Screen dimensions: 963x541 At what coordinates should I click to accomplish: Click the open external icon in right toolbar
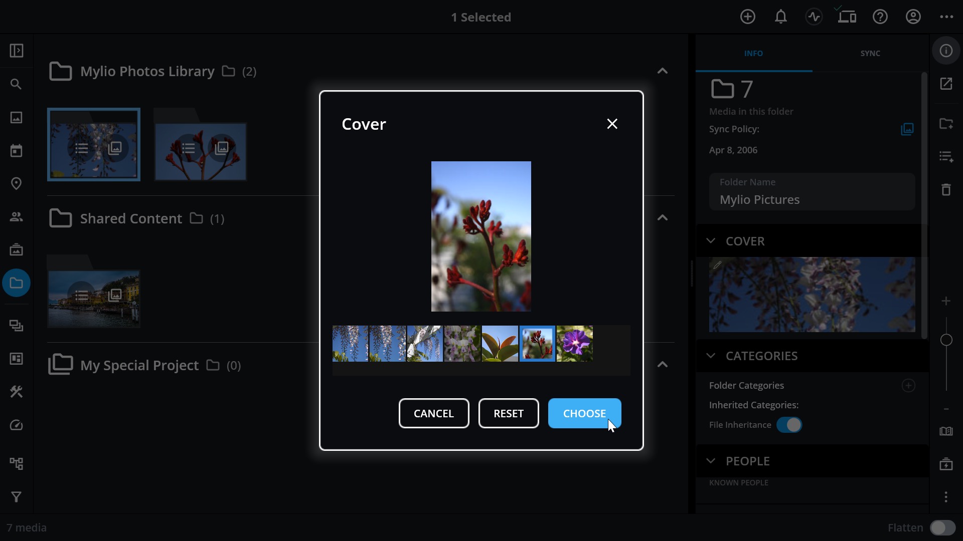click(x=946, y=84)
